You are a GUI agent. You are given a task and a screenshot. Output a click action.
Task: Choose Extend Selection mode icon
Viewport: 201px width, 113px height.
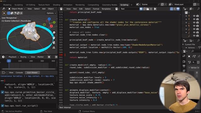coord(12,13)
